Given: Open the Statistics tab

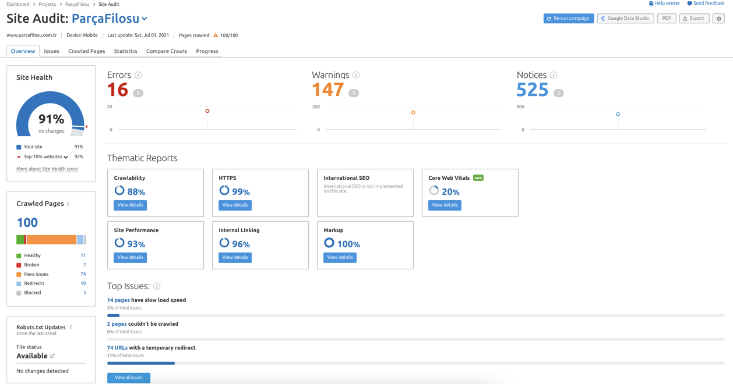Looking at the screenshot, I should point(126,51).
